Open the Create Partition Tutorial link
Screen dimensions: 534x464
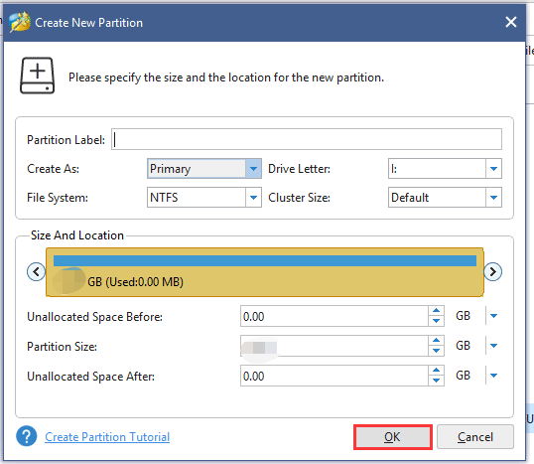[x=107, y=437]
